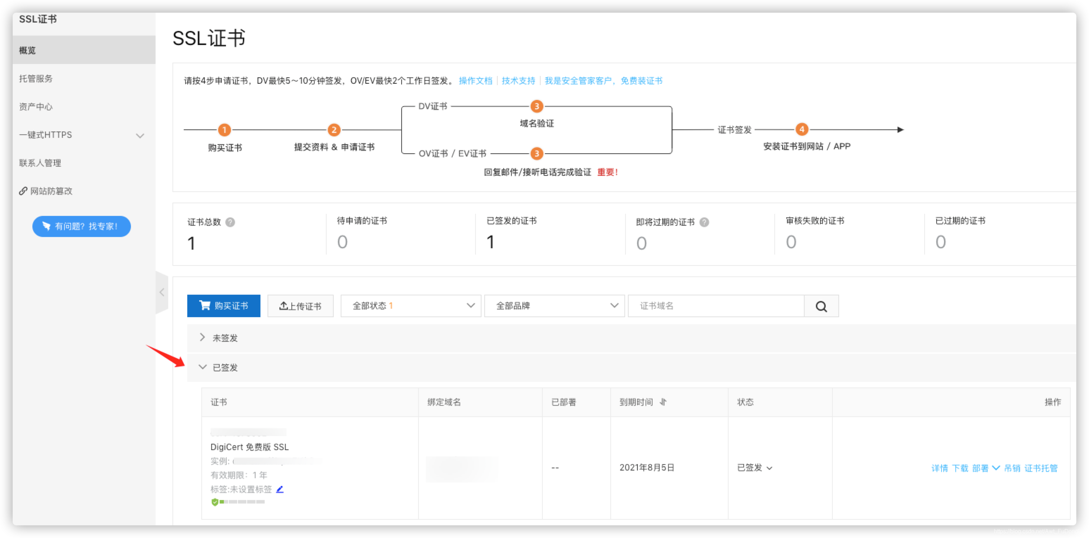Viewport: 1089px width, 538px height.
Task: Click 证书托管 link in certificate row
Action: (x=1041, y=468)
